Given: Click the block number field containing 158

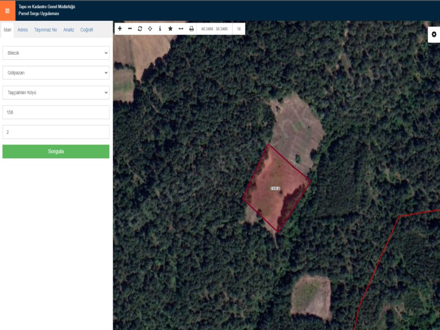Looking at the screenshot, I should tap(56, 112).
